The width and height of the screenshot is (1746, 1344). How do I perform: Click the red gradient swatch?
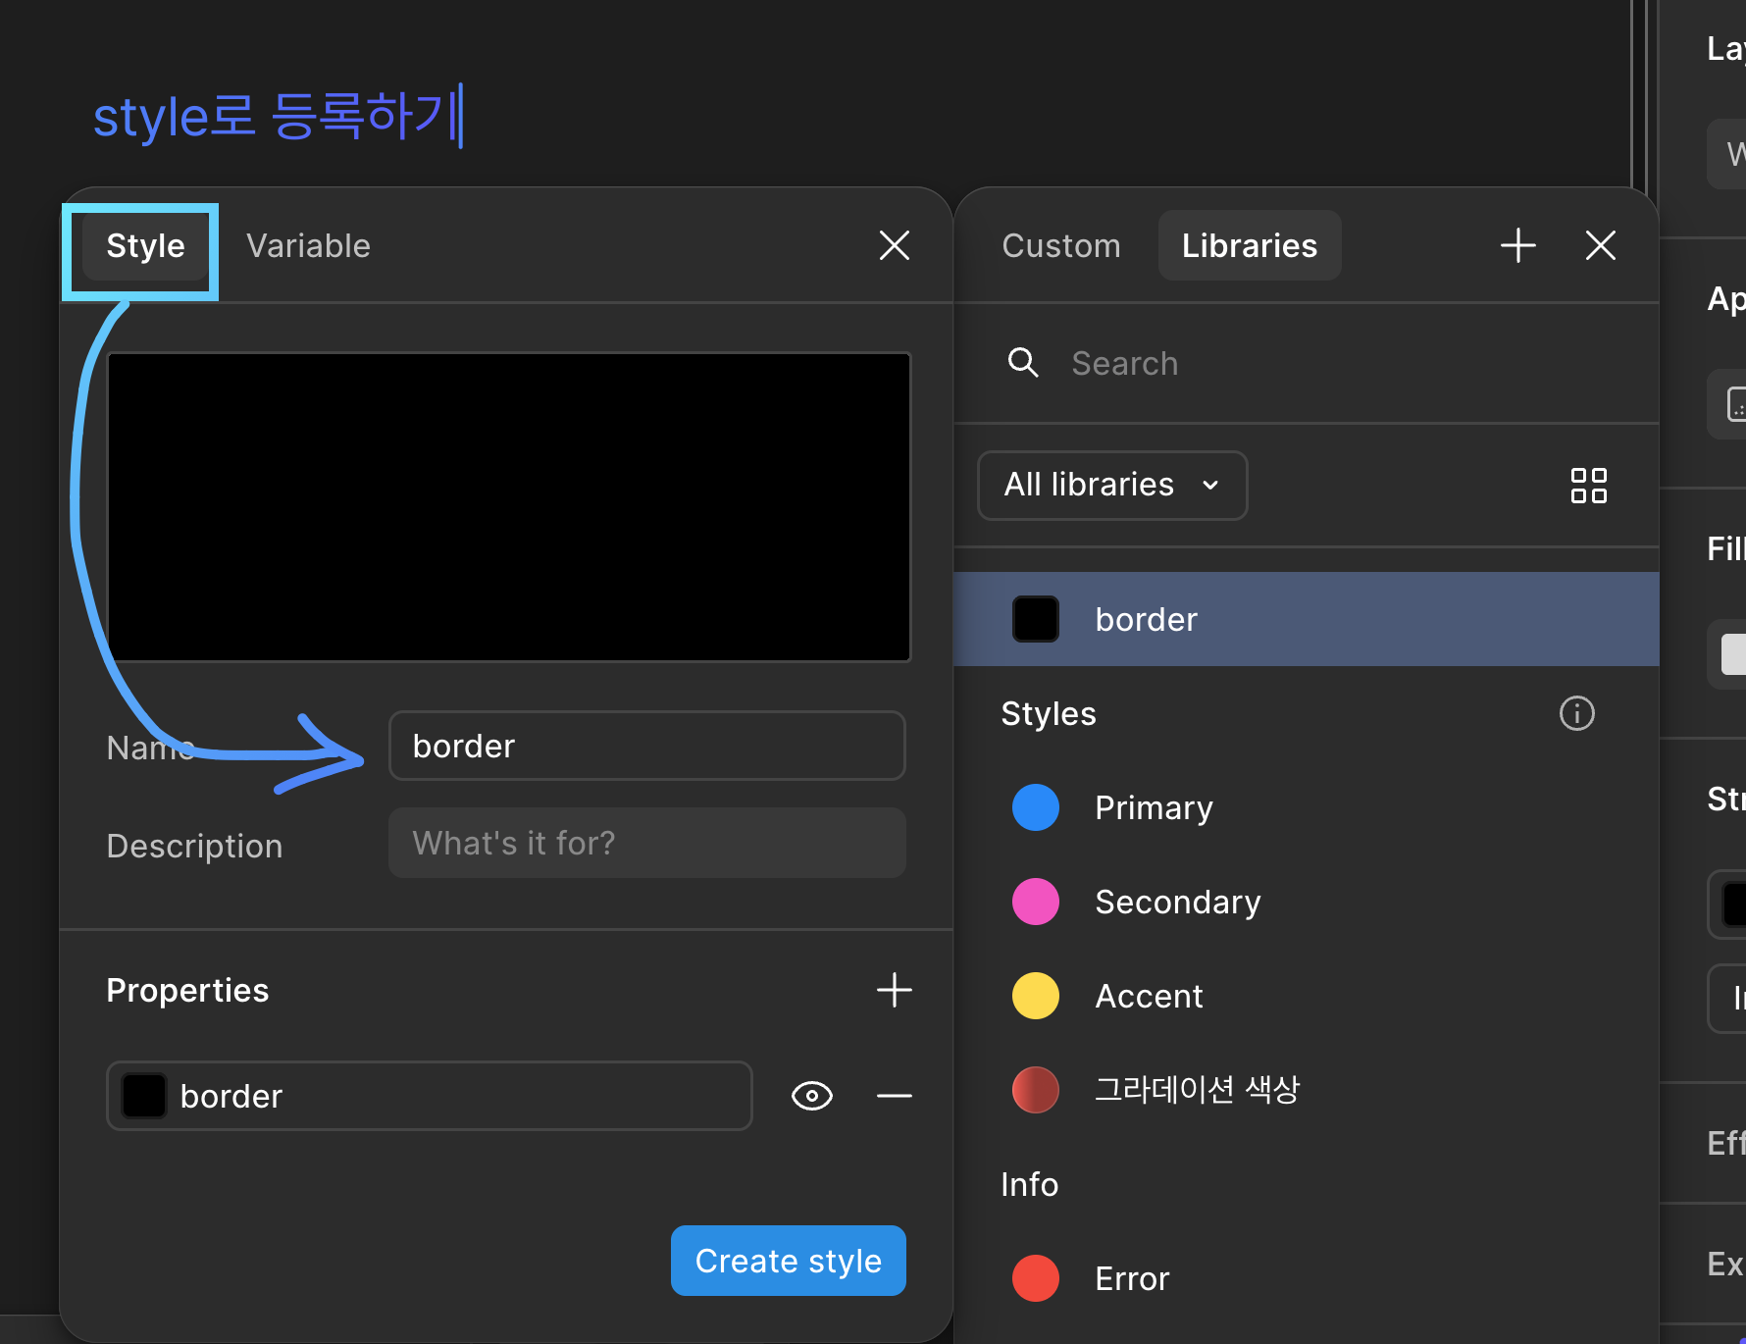coord(1035,1090)
